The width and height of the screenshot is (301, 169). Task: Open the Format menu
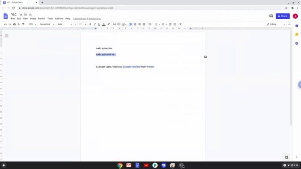click(x=41, y=19)
